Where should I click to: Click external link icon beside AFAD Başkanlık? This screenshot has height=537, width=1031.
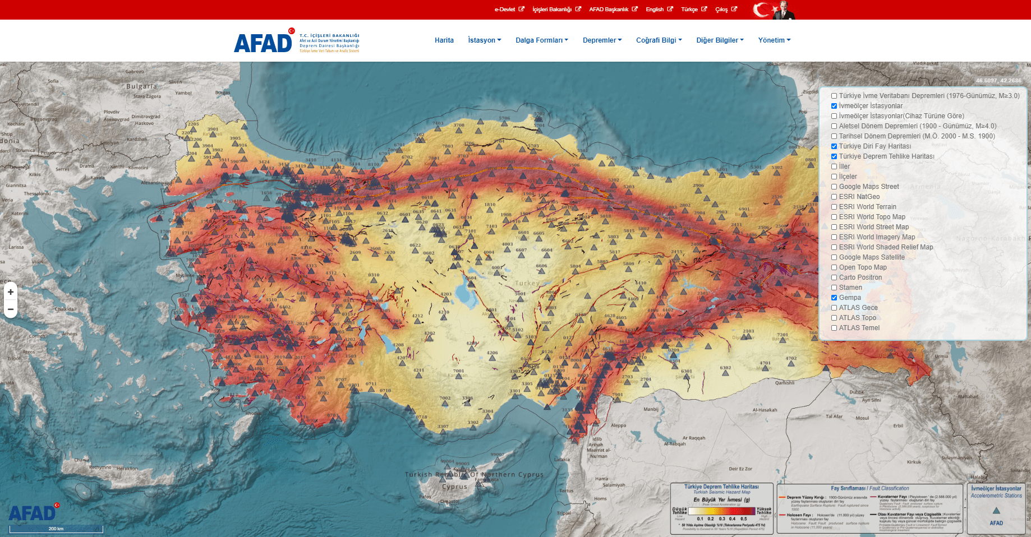pyautogui.click(x=635, y=9)
